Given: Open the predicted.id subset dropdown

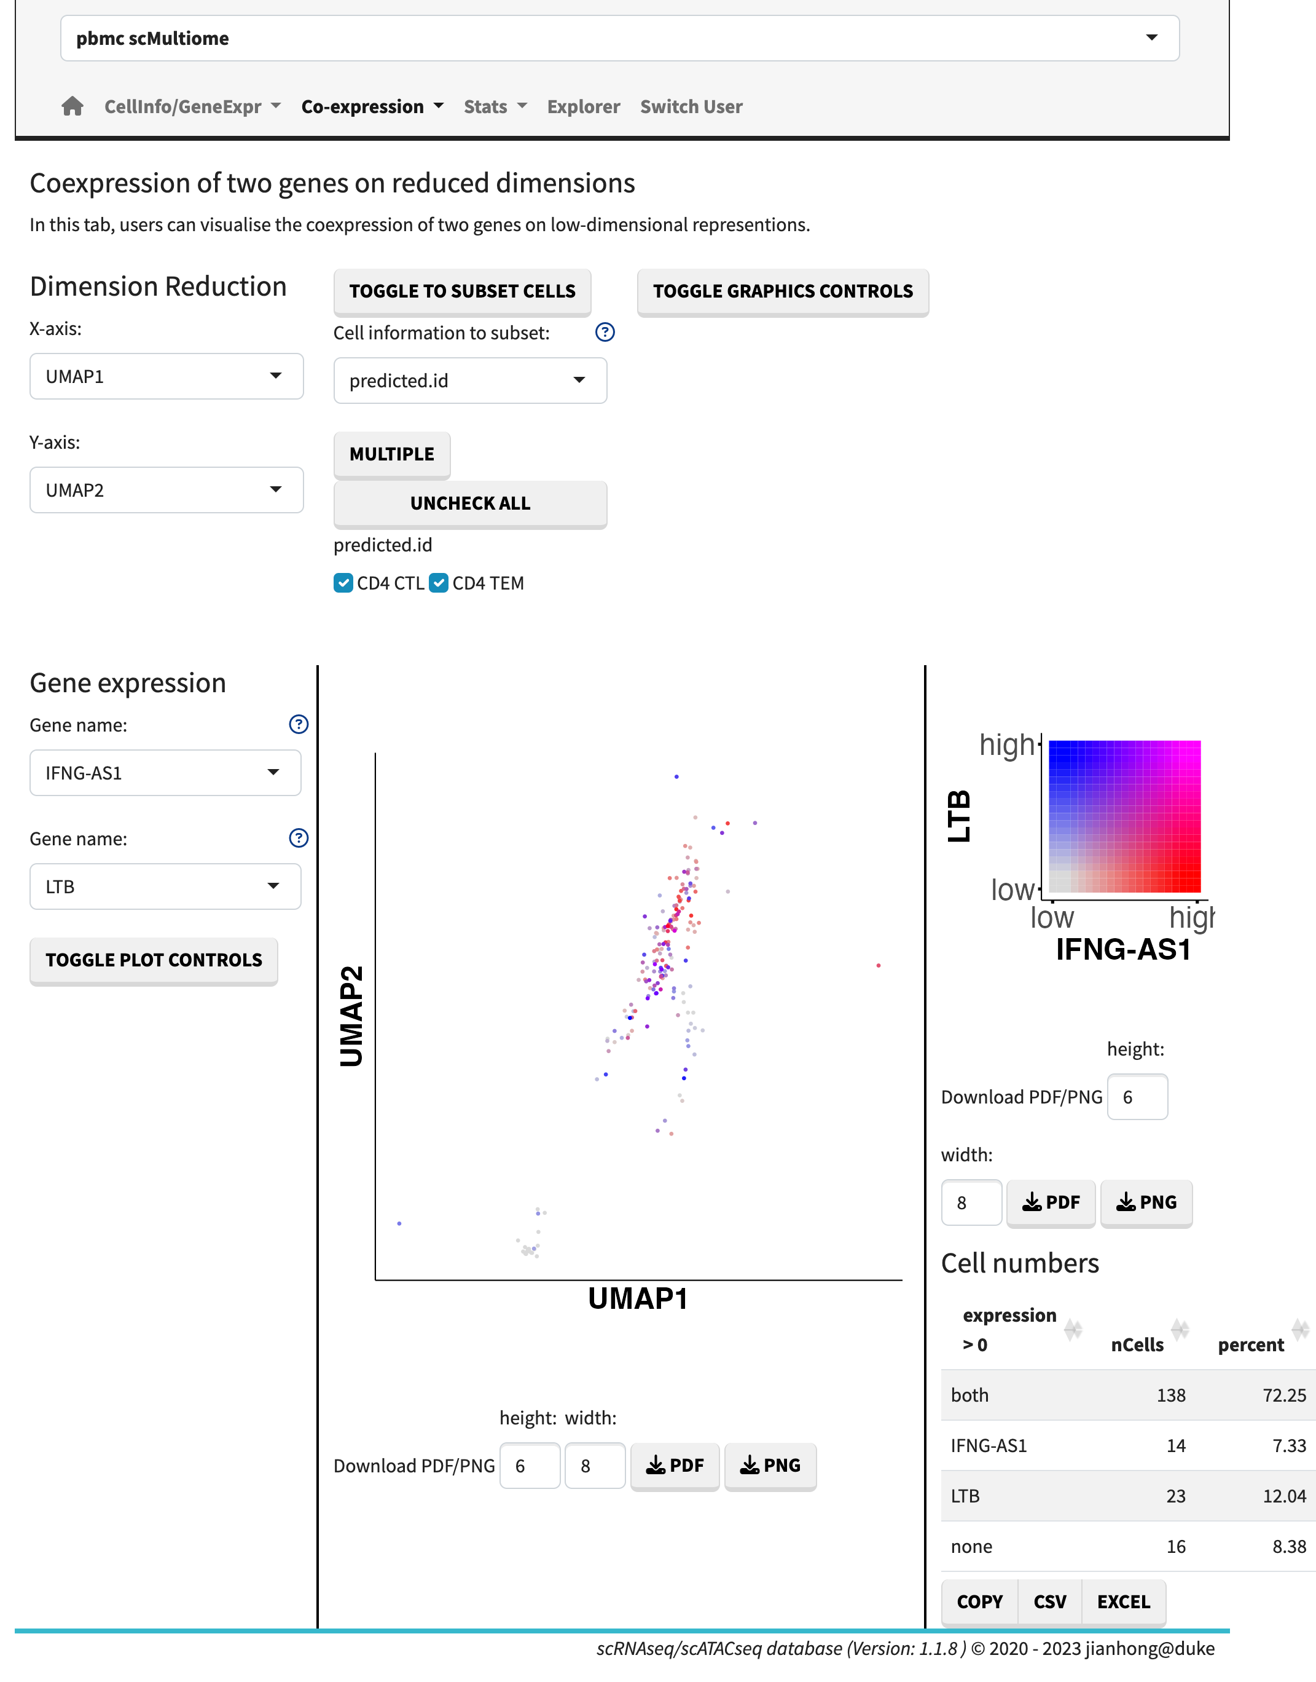Looking at the screenshot, I should 470,381.
